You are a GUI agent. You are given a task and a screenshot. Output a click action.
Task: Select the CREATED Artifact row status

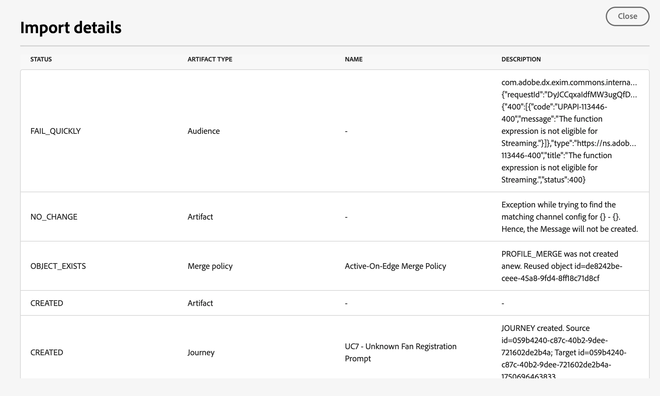(47, 303)
